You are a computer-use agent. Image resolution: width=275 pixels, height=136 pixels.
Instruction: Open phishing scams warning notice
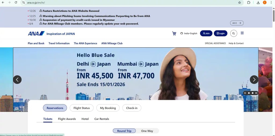[x=96, y=16]
